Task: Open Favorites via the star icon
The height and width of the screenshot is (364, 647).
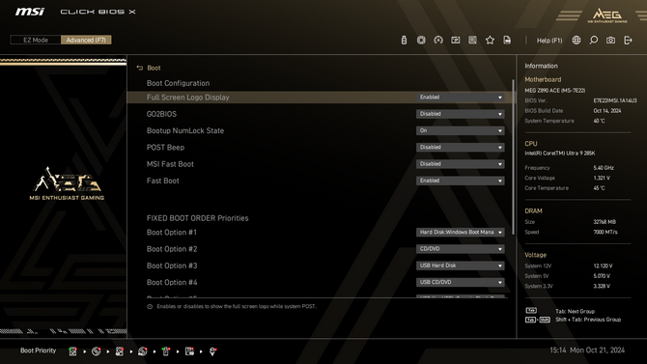Action: click(x=490, y=40)
